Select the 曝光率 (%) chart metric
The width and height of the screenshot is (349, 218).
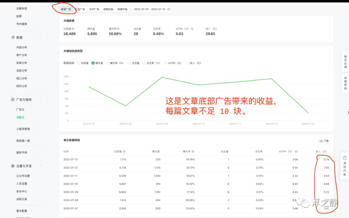pyautogui.click(x=108, y=63)
